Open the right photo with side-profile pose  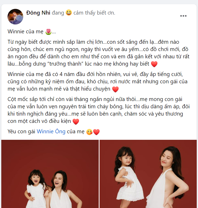point(148,174)
